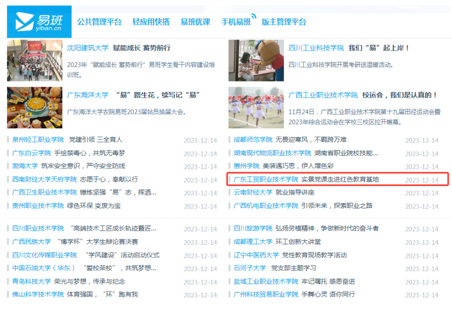Screen dimensions: 452x311
Task: Open 版主管理平台 navigation link
Action: click(284, 22)
